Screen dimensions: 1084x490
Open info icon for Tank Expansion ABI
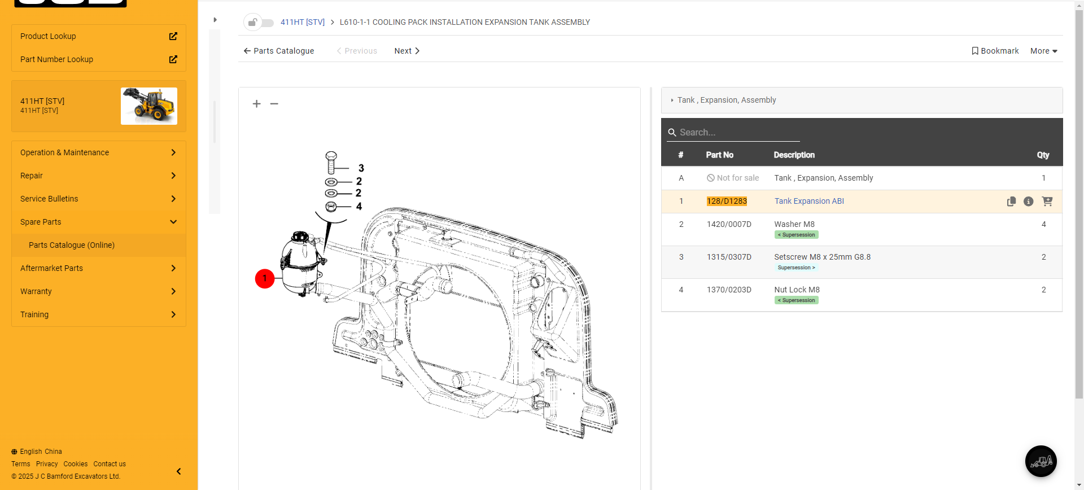click(1029, 202)
